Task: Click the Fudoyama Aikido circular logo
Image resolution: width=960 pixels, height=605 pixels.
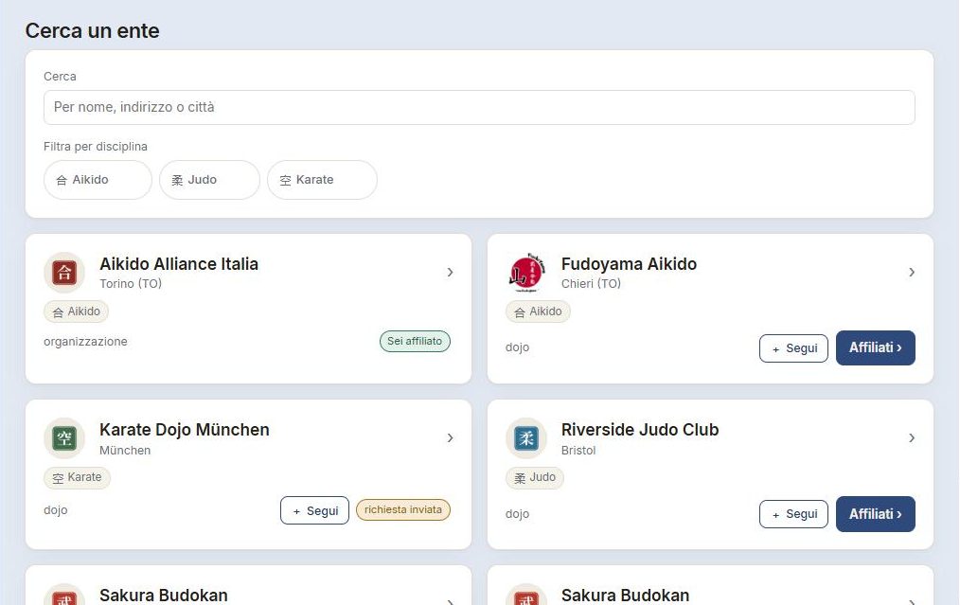Action: [x=526, y=273]
